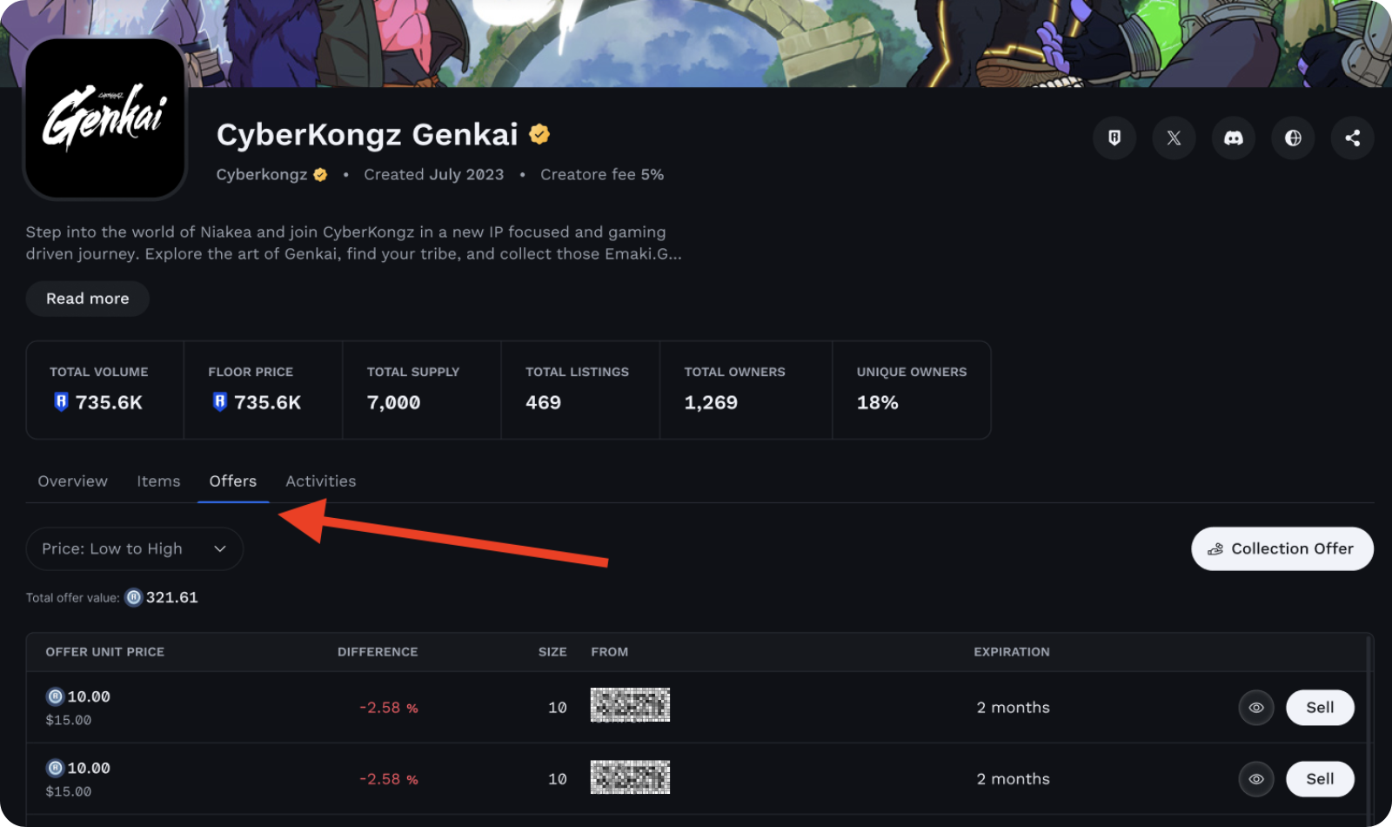Open the X (Twitter) profile link
This screenshot has height=827, width=1392.
click(x=1174, y=138)
